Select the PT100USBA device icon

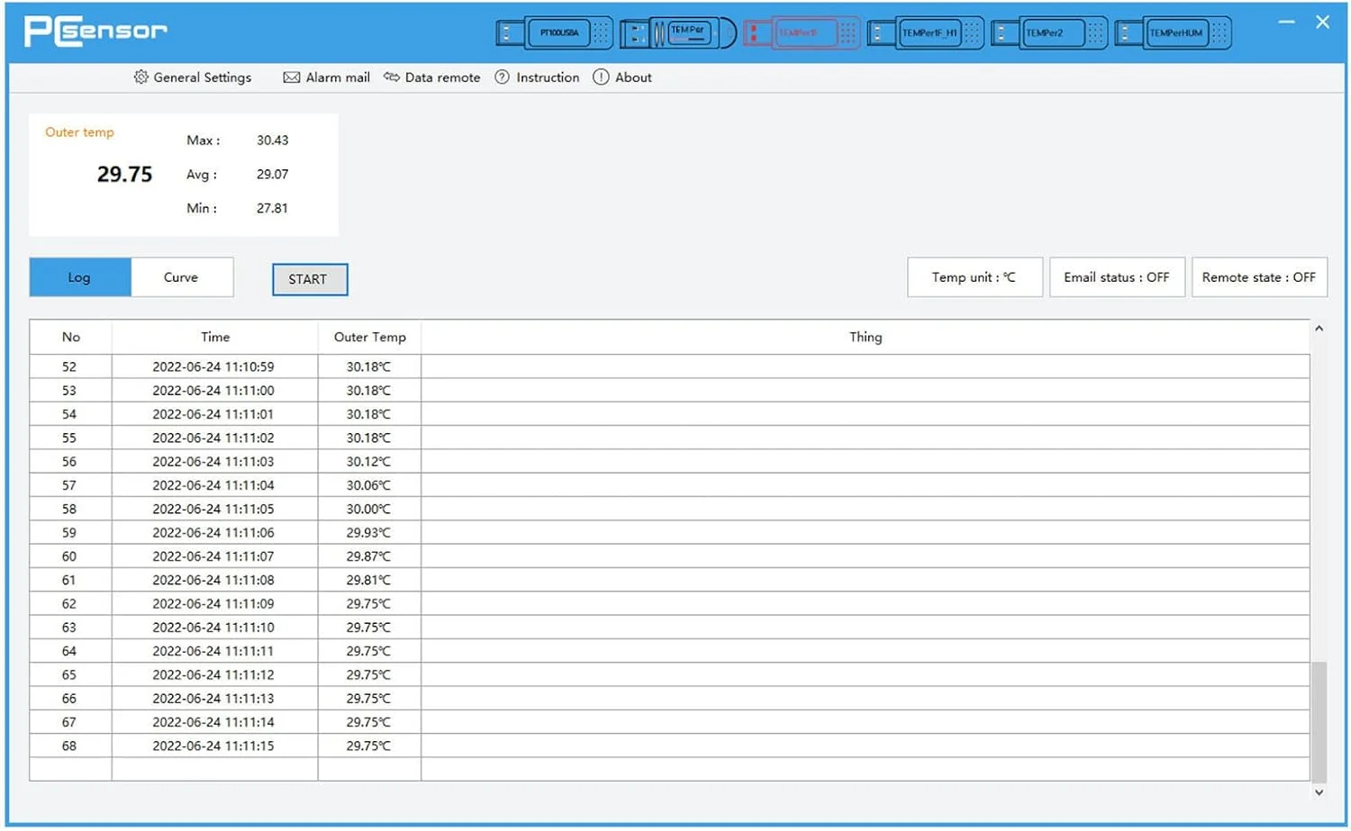coord(554,33)
